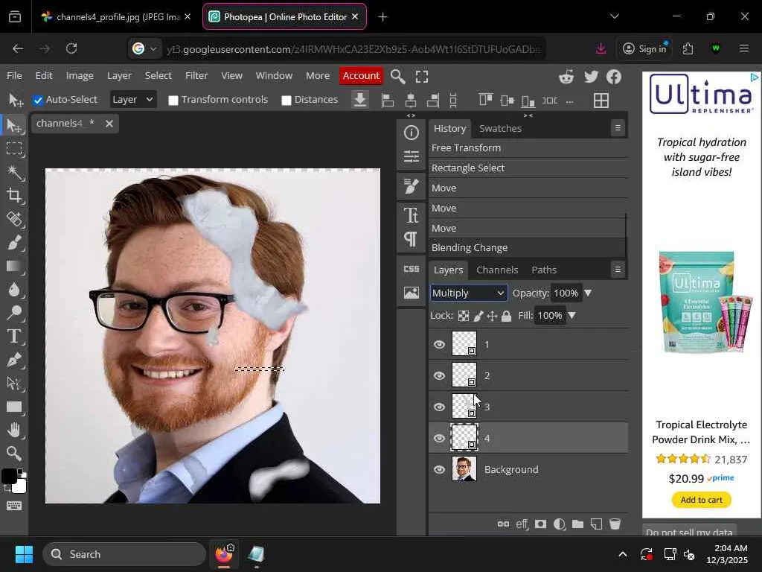
Task: Open the Multiply blend mode dropdown
Action: [469, 293]
